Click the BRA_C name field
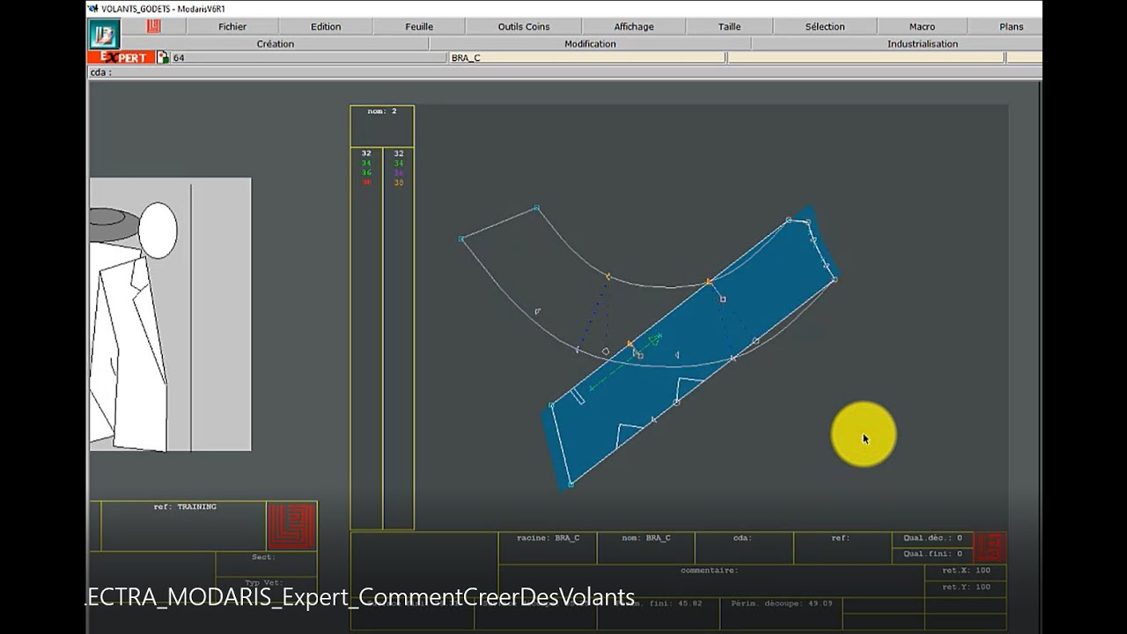This screenshot has height=634, width=1127. [587, 57]
